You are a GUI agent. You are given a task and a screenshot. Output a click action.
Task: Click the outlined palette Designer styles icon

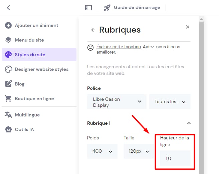click(8, 69)
